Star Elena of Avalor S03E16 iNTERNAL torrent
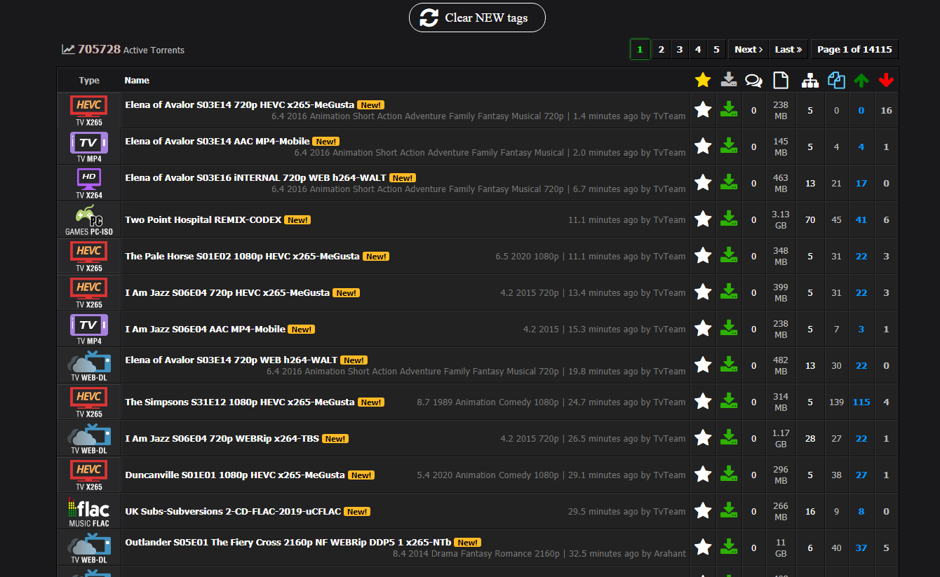940x577 pixels. [x=703, y=182]
